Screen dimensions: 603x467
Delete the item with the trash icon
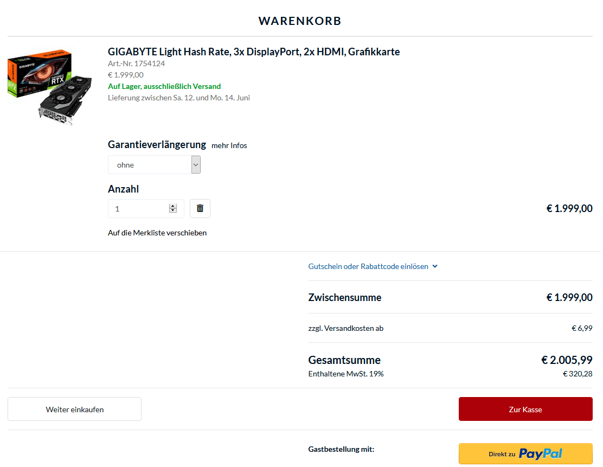click(200, 209)
